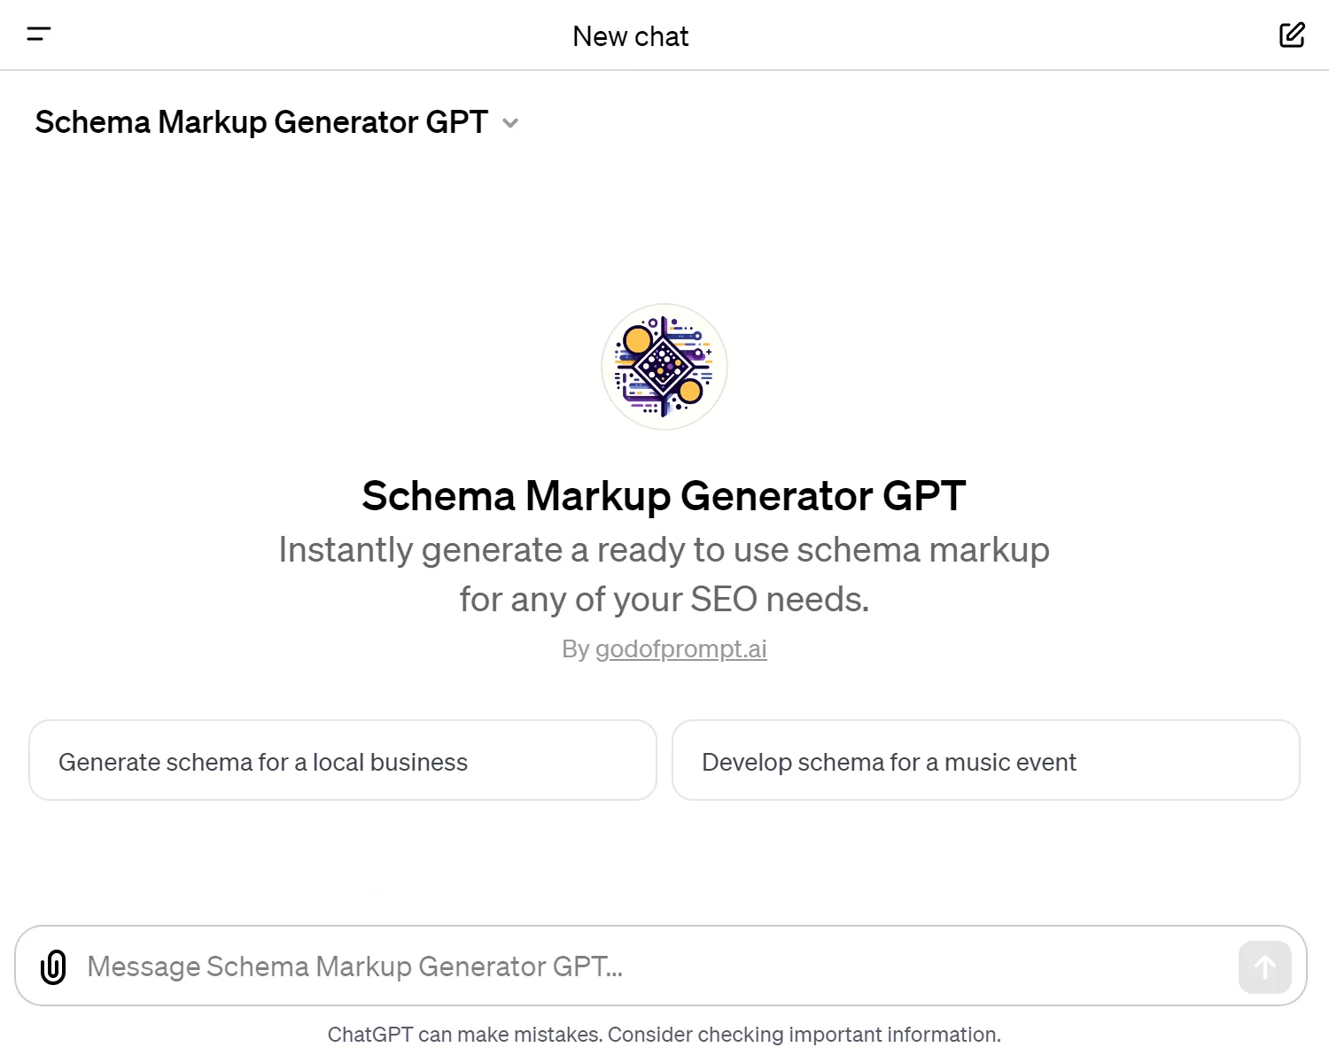Screen dimensions: 1329x1063
Task: Expand the GPT name chevron menu
Action: point(510,123)
